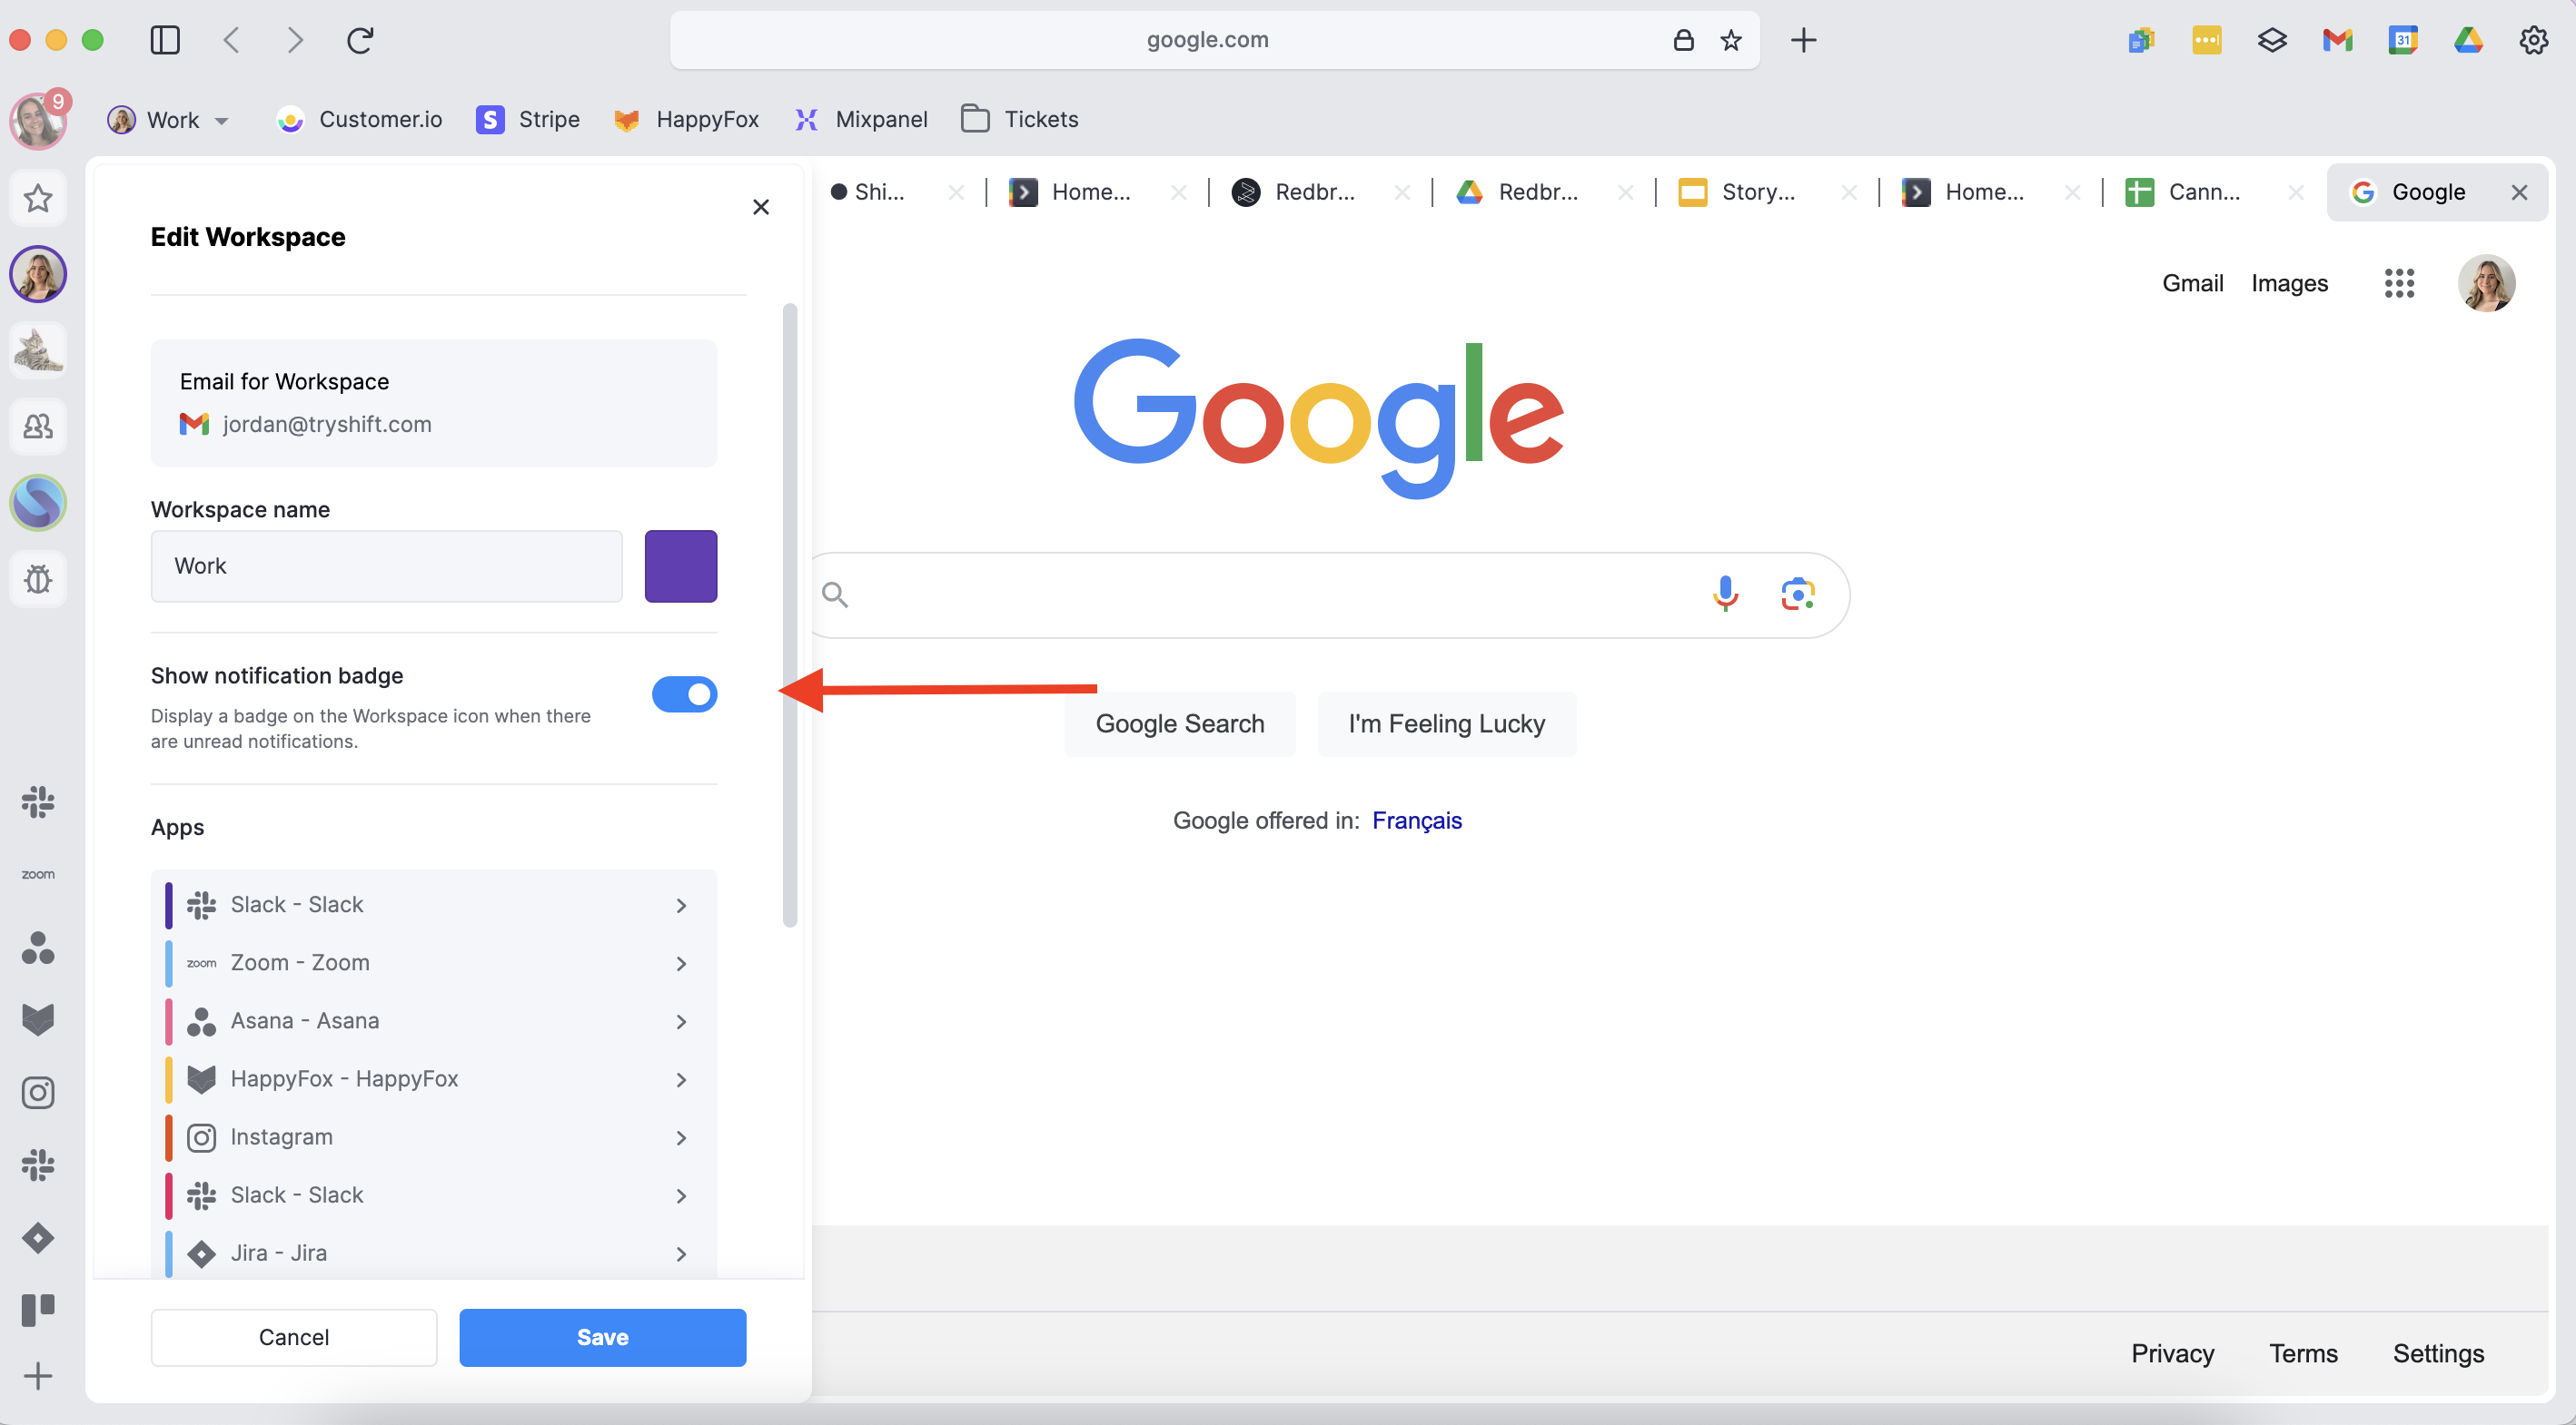Click I'm Feeling Lucky button
The image size is (2576, 1425).
coord(1446,723)
